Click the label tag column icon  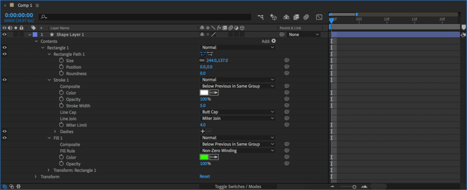(33, 28)
